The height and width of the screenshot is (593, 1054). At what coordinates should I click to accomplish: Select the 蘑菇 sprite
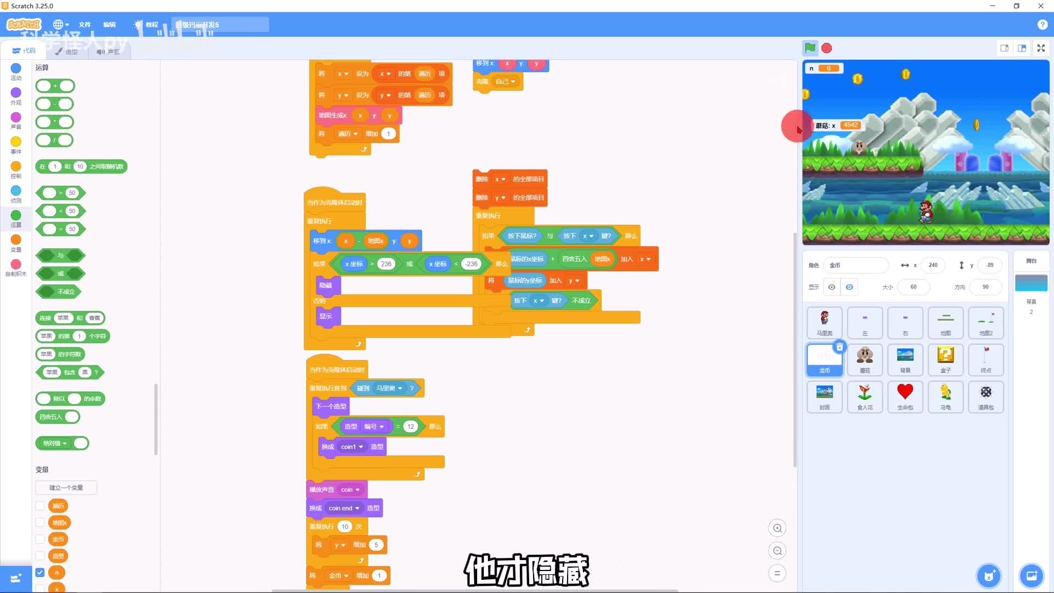click(x=865, y=360)
